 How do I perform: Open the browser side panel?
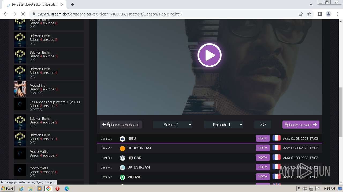320,14
